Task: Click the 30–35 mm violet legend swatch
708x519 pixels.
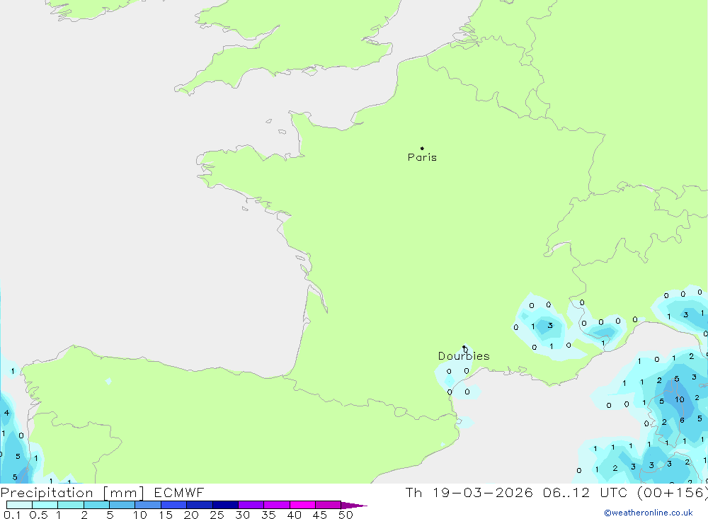Action: [x=251, y=505]
